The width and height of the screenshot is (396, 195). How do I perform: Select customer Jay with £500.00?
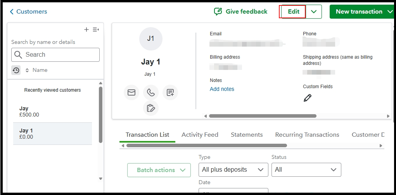(52, 111)
